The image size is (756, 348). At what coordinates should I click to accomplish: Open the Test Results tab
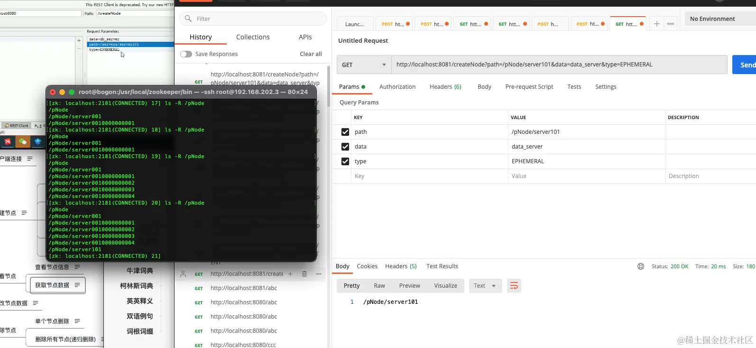442,266
